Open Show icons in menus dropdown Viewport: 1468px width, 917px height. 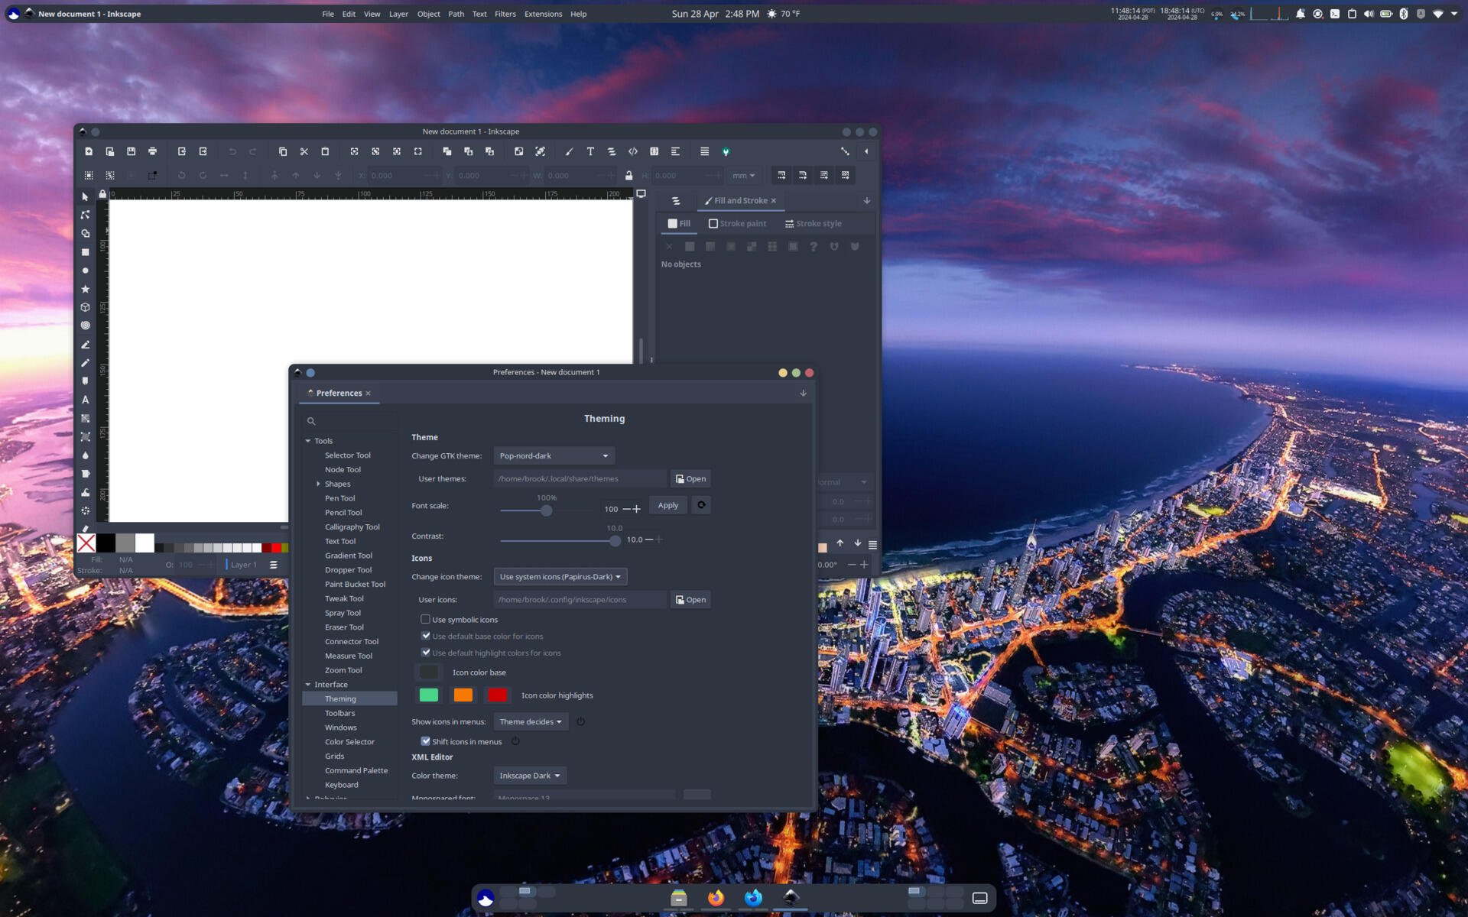pos(531,721)
